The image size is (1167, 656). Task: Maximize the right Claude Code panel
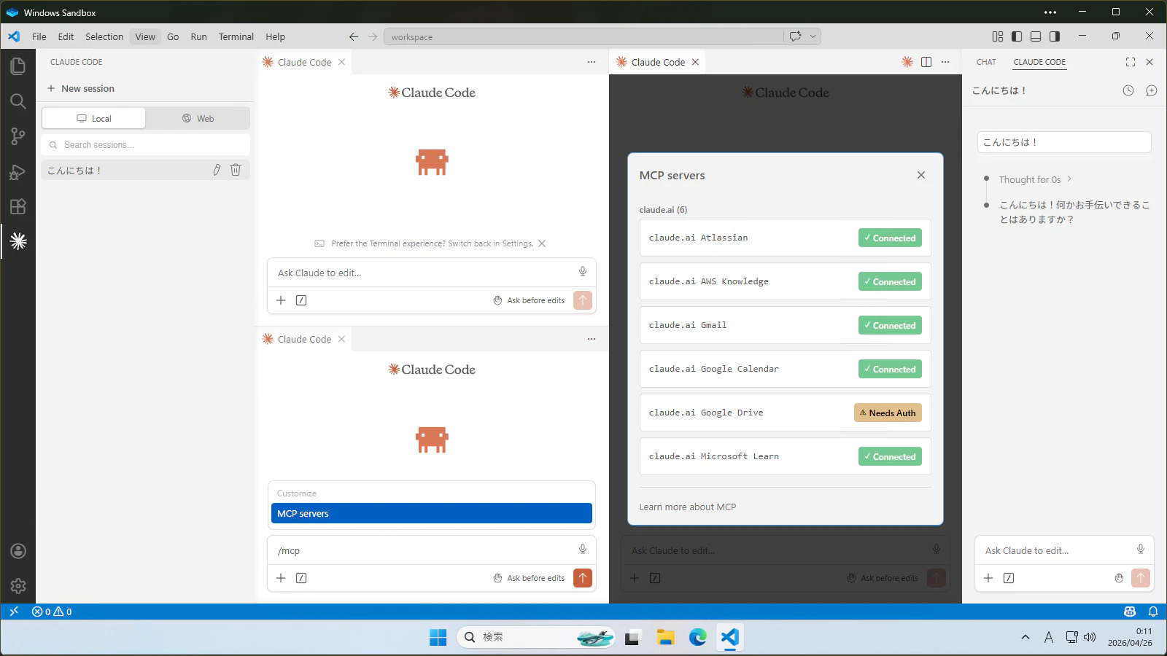coord(1131,62)
